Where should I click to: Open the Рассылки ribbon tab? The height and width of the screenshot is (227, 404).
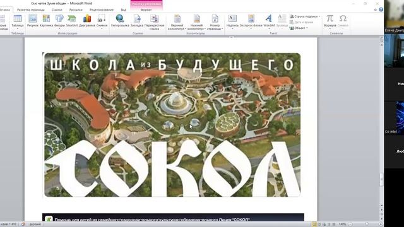[76, 10]
